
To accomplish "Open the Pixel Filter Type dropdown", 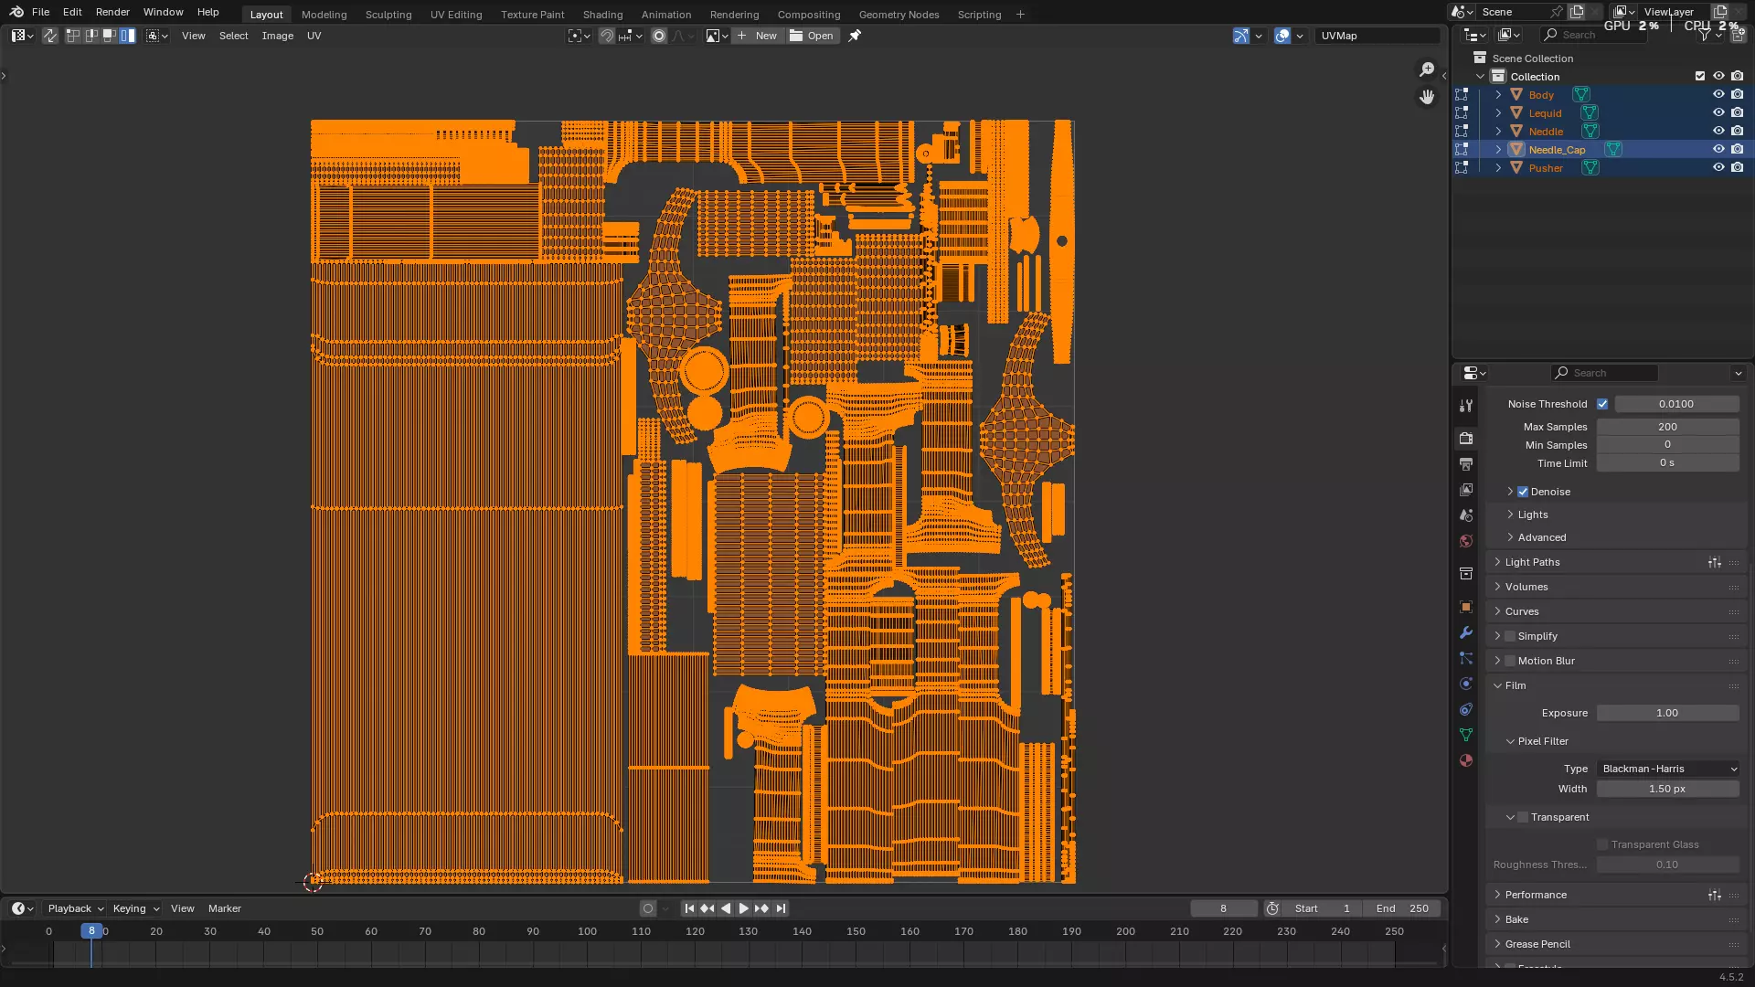I will pos(1668,769).
